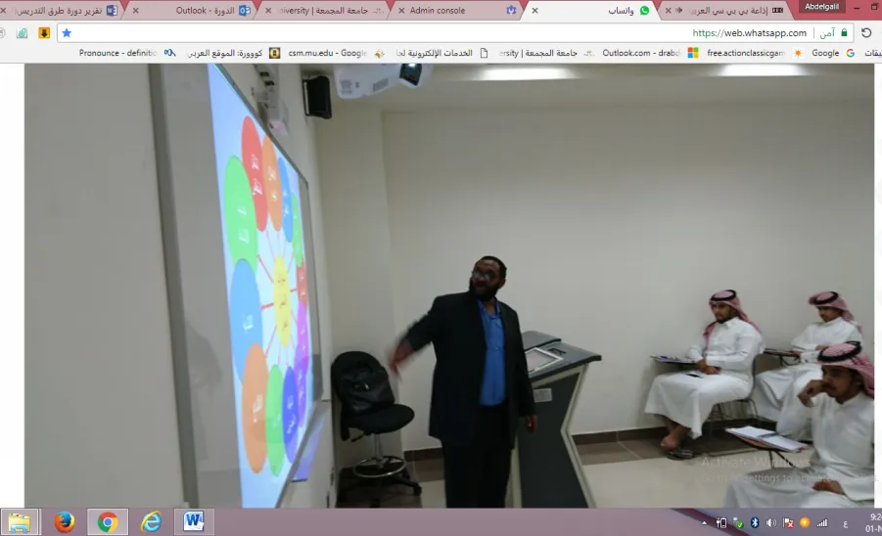Open Internet Explorer from taskbar

pos(151,522)
